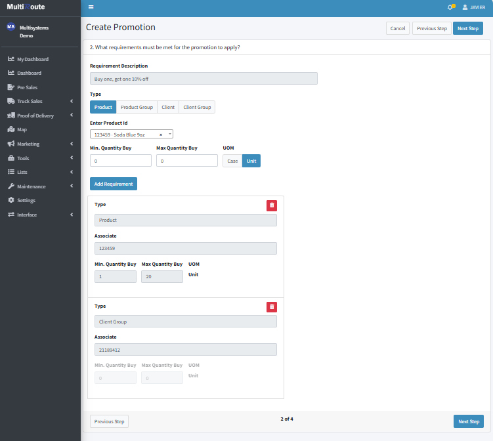This screenshot has width=493, height=441.
Task: Clear the selected product with the x
Action: [x=161, y=134]
